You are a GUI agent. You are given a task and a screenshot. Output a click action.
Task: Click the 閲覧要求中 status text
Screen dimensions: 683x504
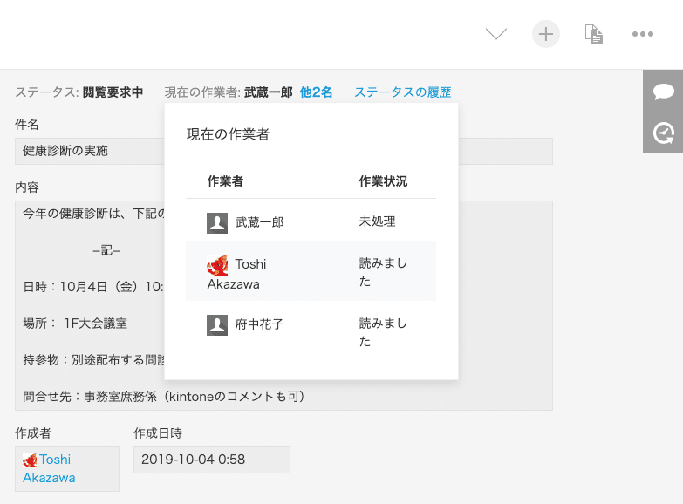(x=113, y=92)
